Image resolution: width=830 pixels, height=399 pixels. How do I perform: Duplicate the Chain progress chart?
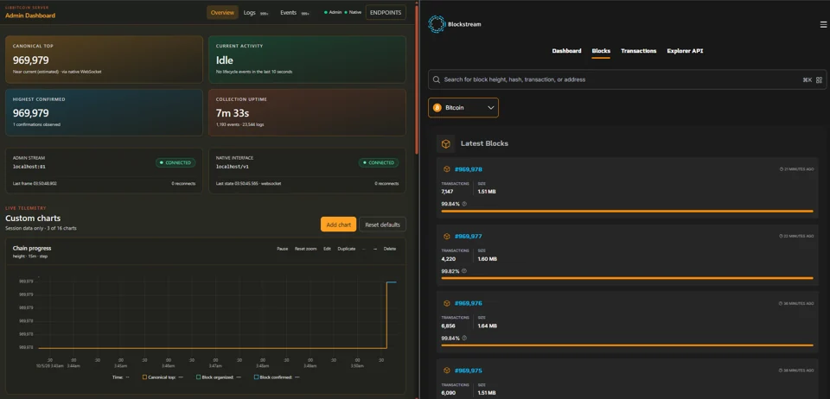click(x=347, y=249)
